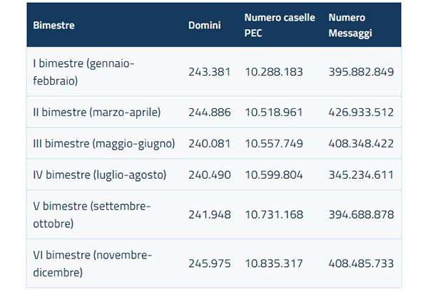Click the Bimestre column header
428x292 pixels.
(x=53, y=26)
